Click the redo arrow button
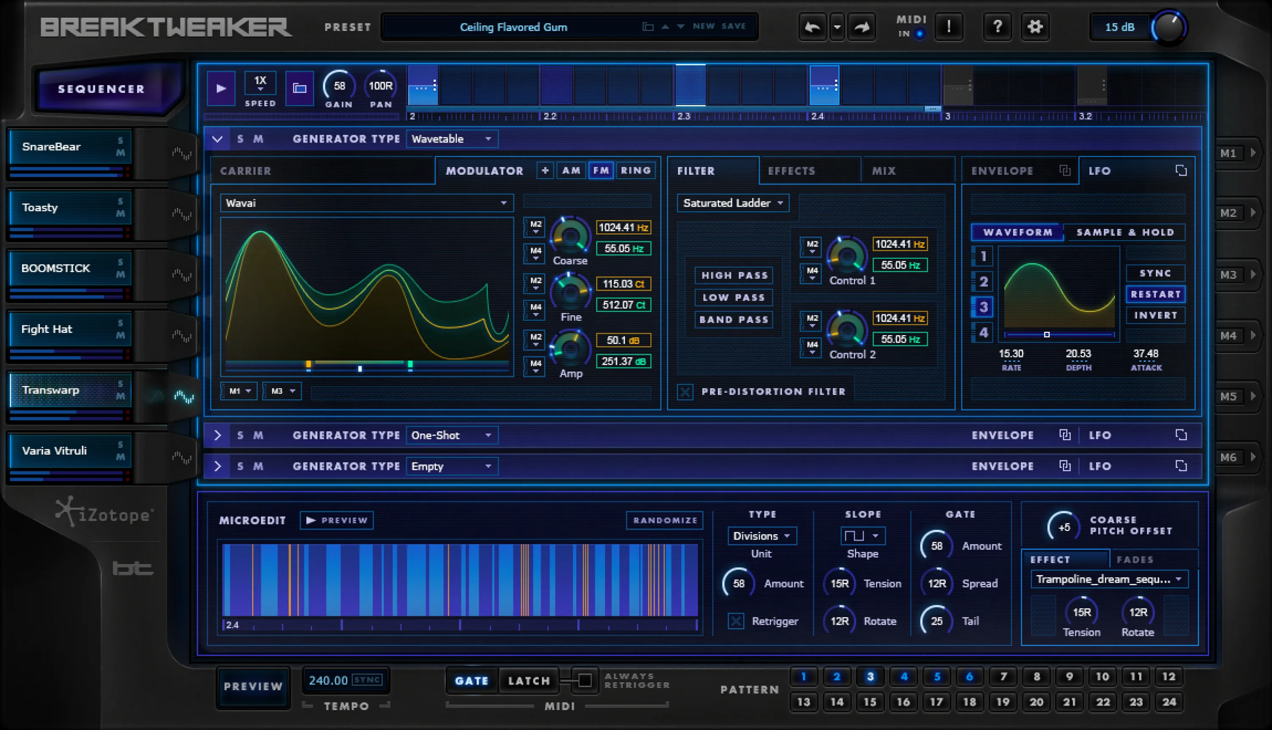Image resolution: width=1272 pixels, height=730 pixels. (862, 27)
